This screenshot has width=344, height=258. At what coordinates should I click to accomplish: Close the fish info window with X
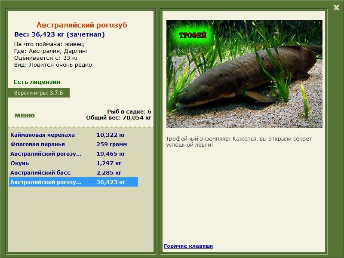click(336, 8)
